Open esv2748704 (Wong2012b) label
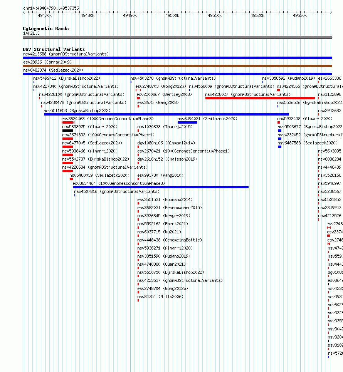343x372 pixels. point(163,288)
